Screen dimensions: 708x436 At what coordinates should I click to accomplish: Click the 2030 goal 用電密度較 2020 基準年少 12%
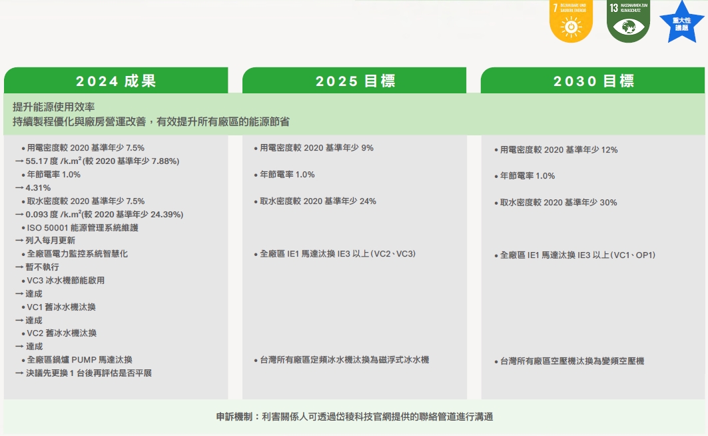(558, 150)
